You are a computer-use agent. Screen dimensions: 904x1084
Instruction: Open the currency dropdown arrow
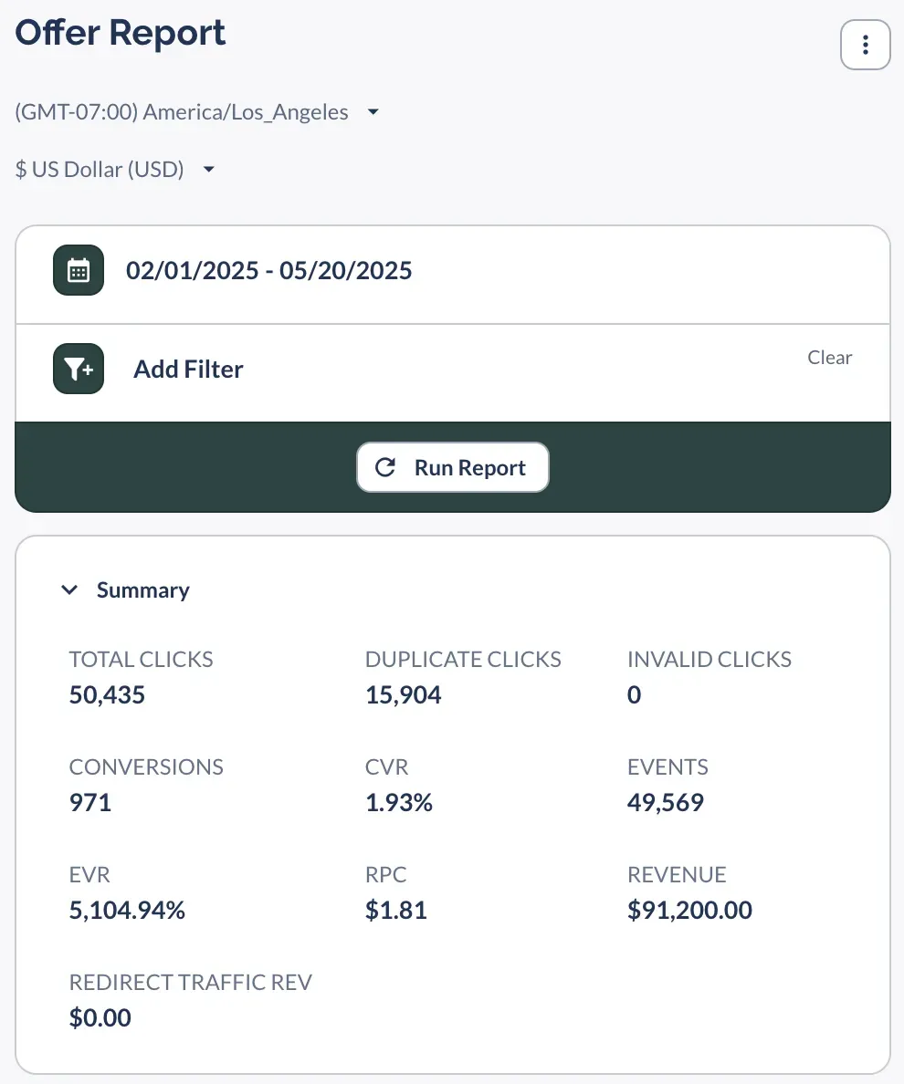[x=208, y=169]
